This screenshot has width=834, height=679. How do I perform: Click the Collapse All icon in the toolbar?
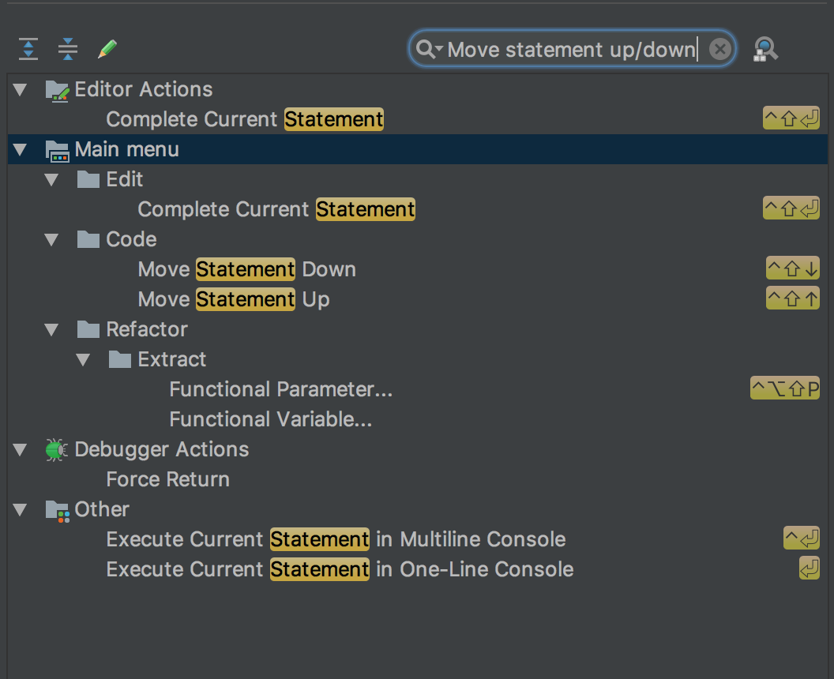(x=68, y=48)
